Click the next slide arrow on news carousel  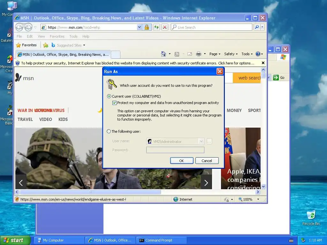point(206,183)
